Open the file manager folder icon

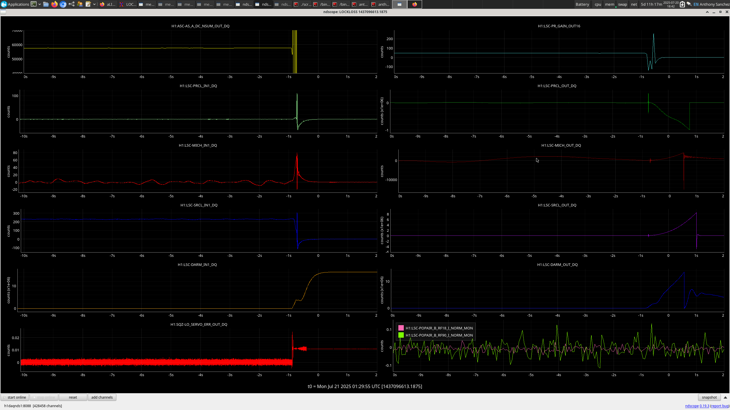click(46, 4)
